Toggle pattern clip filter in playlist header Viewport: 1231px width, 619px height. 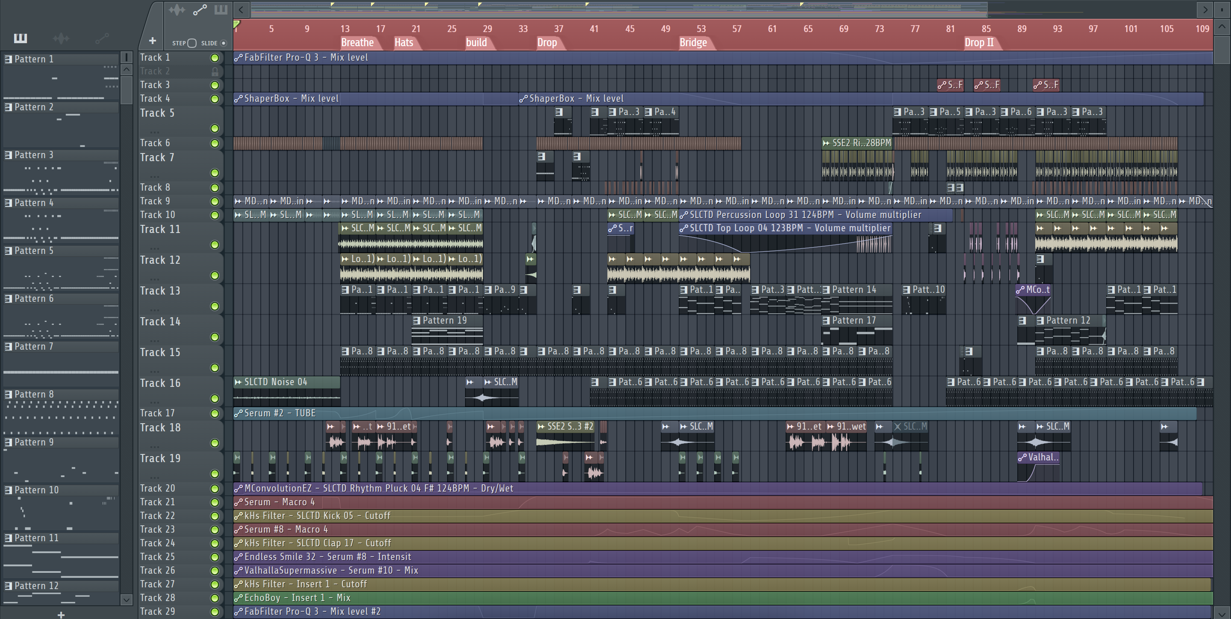pos(220,9)
